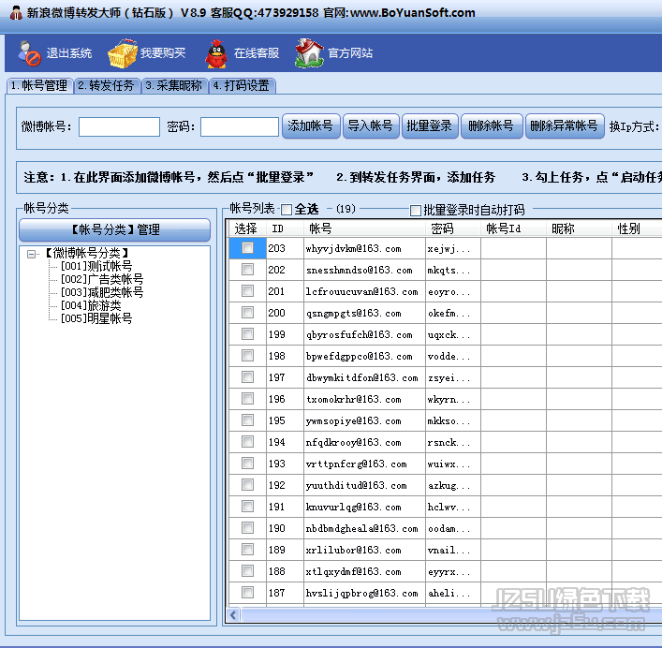This screenshot has width=662, height=648.
Task: Click the exit system icon
Action: click(x=29, y=53)
